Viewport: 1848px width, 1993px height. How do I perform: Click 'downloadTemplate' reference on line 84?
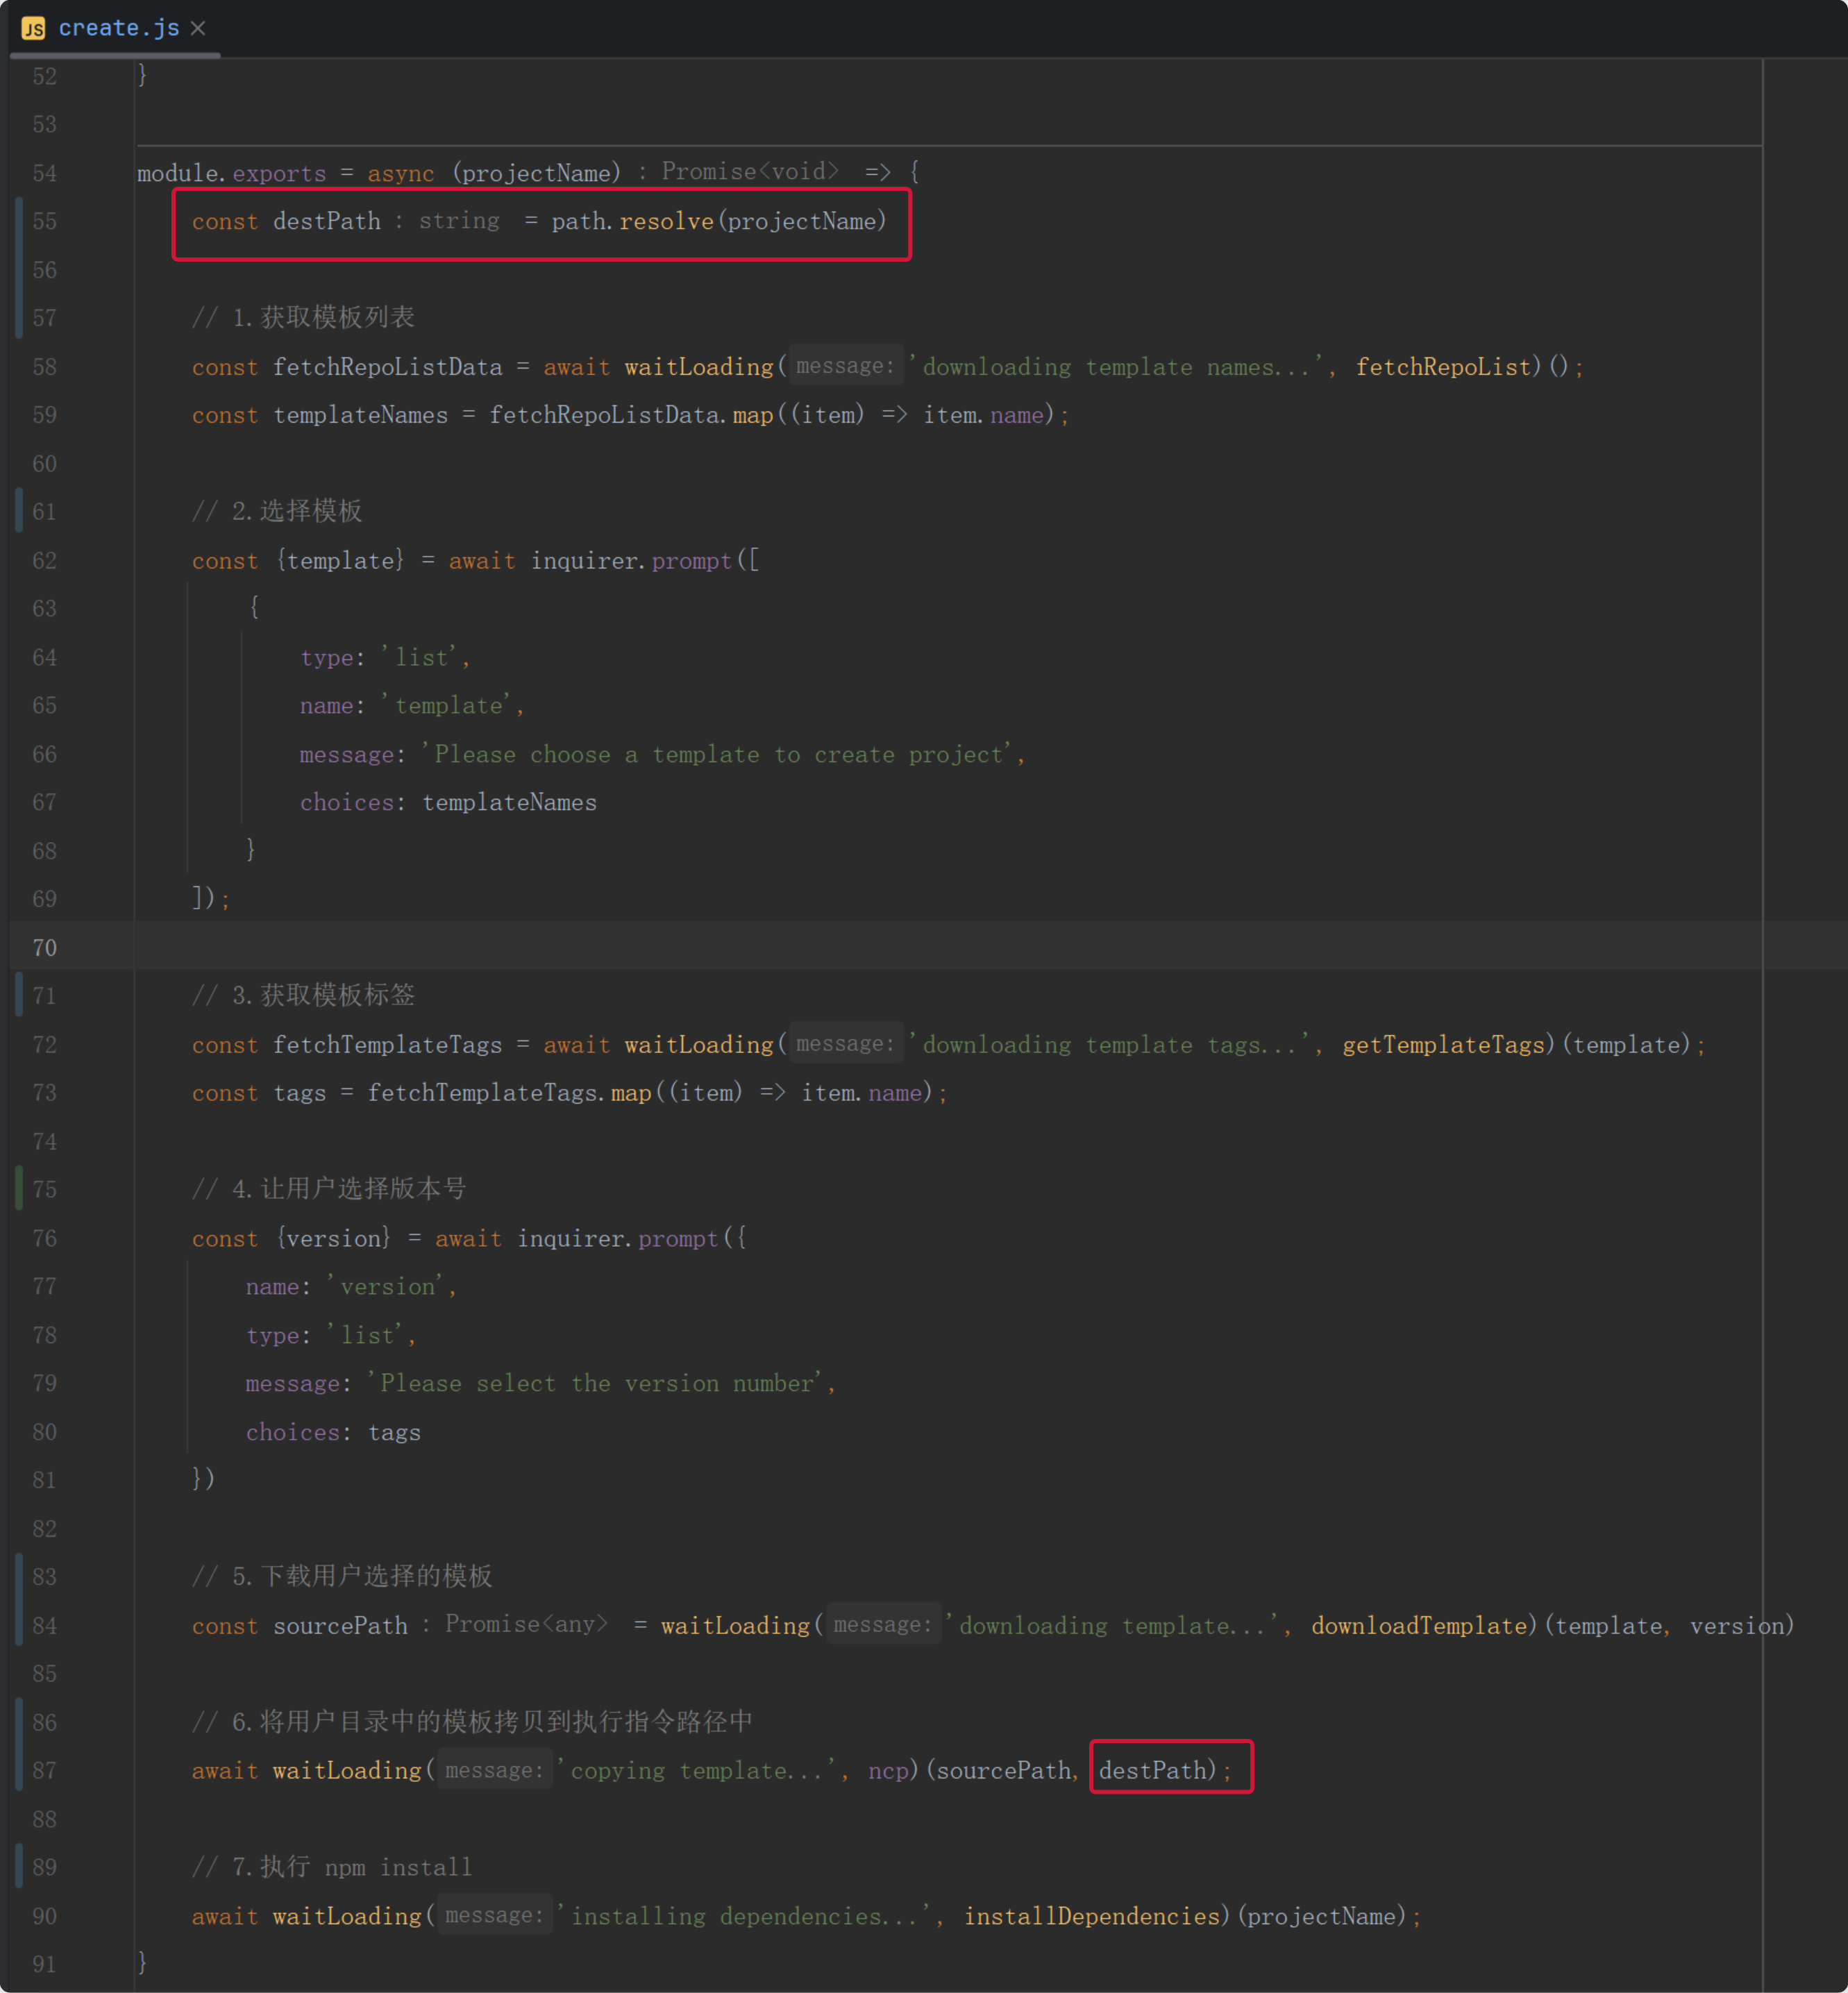click(x=1418, y=1625)
